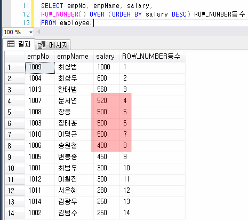This screenshot has height=220, width=248.
Task: Click SELECT keyword on line 11
Action: [52, 6]
